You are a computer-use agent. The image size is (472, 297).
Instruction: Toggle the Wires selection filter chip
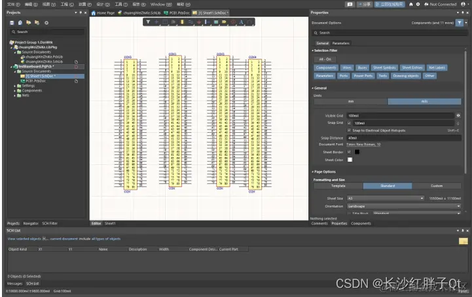coord(347,67)
